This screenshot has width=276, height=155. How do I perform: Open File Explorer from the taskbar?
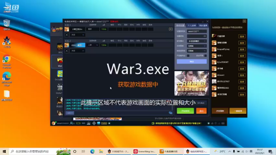101,151
